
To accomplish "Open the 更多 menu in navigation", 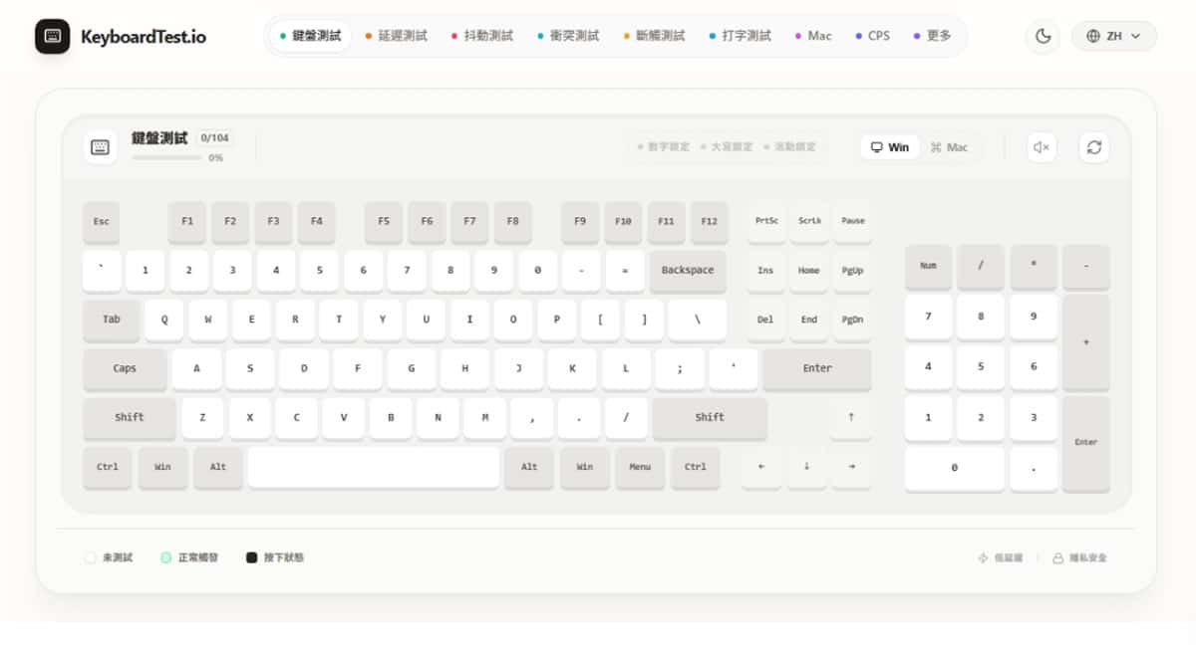I will coord(932,37).
